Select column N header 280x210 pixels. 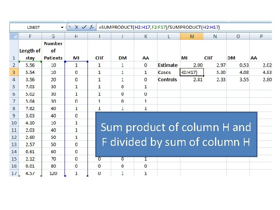click(215, 36)
